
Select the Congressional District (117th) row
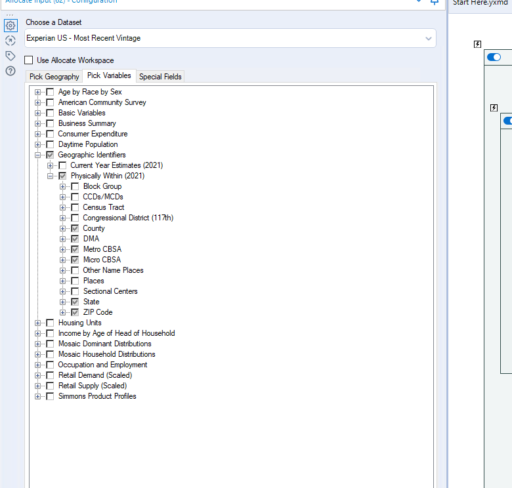coord(128,218)
